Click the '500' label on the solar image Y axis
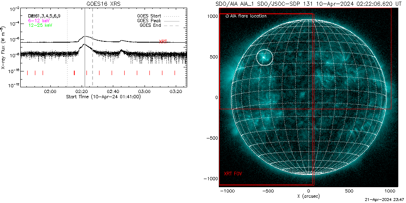Screen dimensions: 406x203 213,57
